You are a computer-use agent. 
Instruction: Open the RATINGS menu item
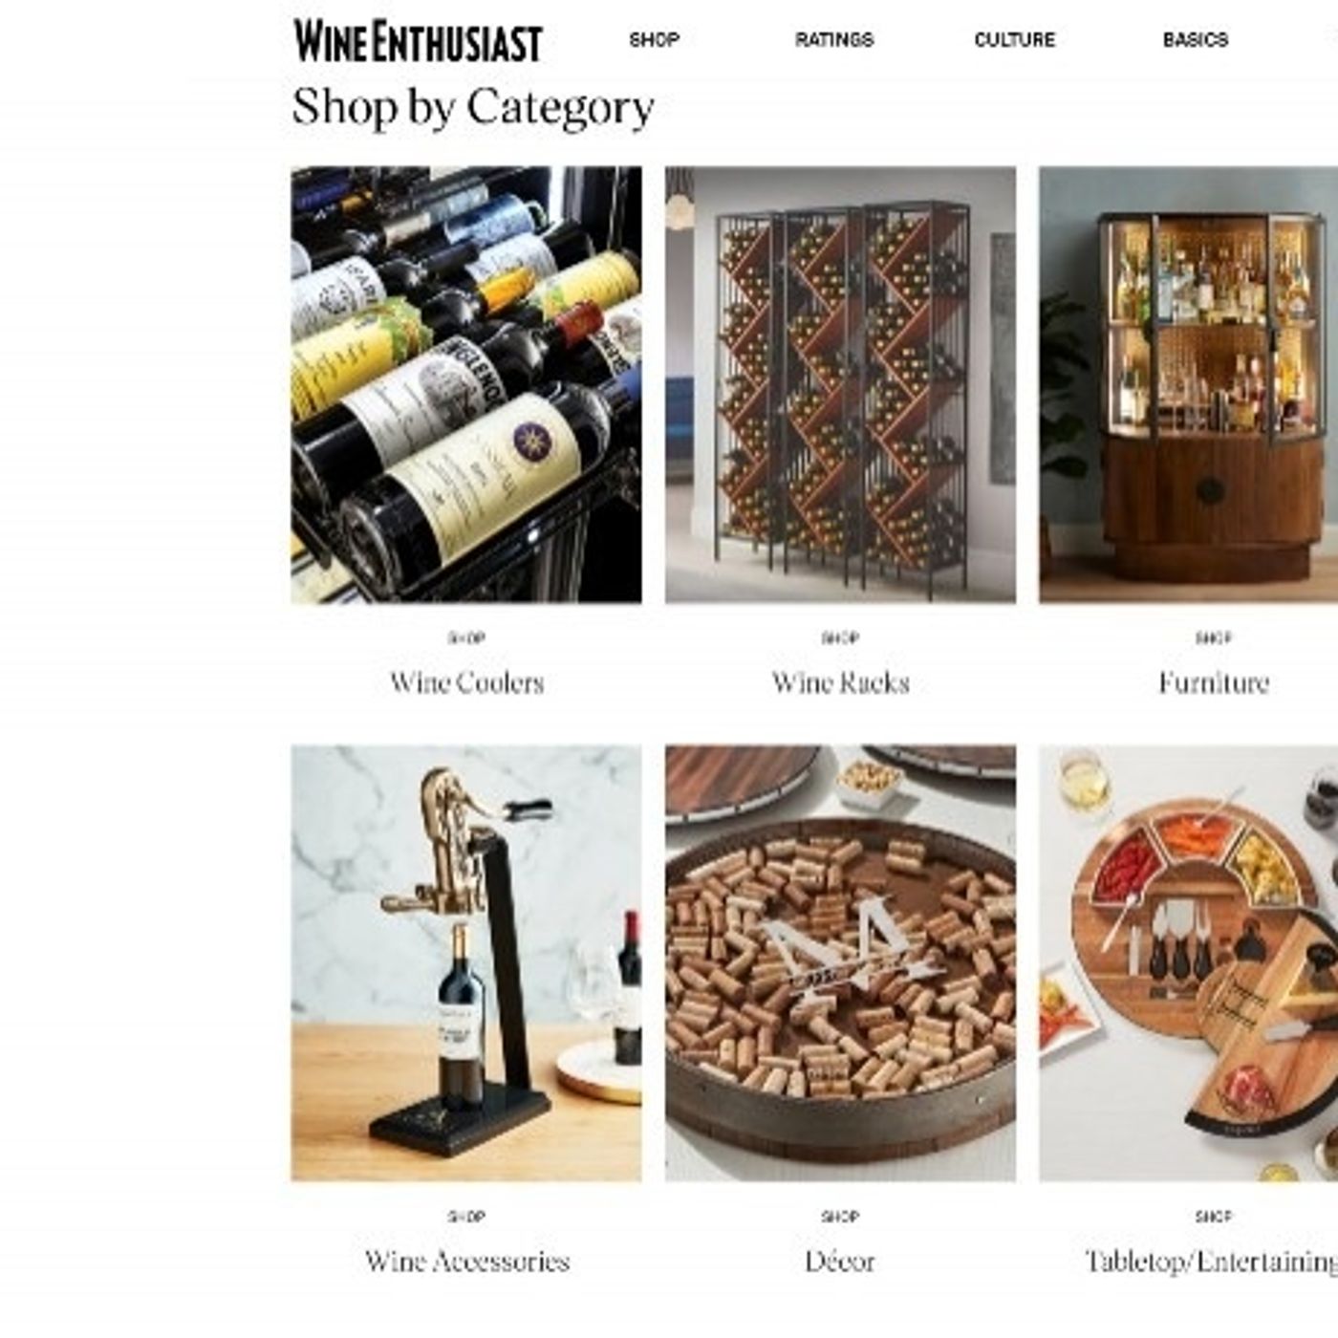point(833,40)
